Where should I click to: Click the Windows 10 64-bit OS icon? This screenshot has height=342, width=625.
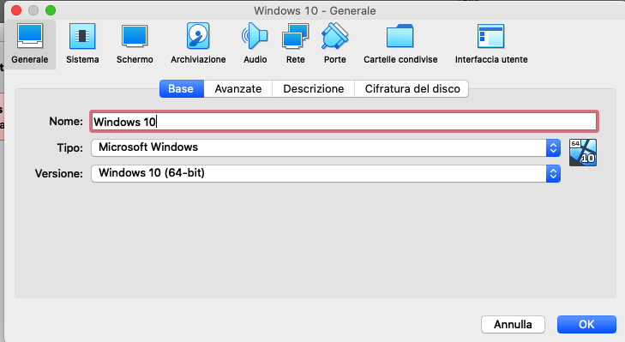(x=583, y=153)
